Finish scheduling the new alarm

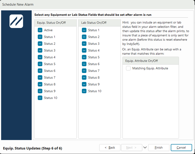[x=159, y=148]
